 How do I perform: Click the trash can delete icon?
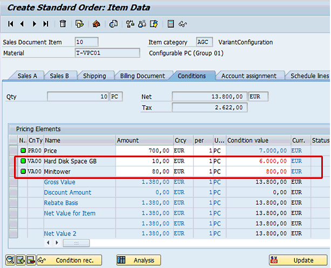(63, 24)
